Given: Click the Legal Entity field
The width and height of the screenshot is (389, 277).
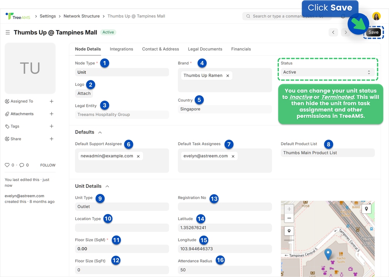Looking at the screenshot, I should click(x=122, y=115).
